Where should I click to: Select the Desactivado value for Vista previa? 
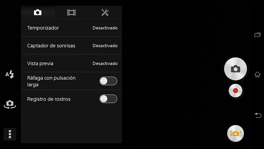click(105, 64)
